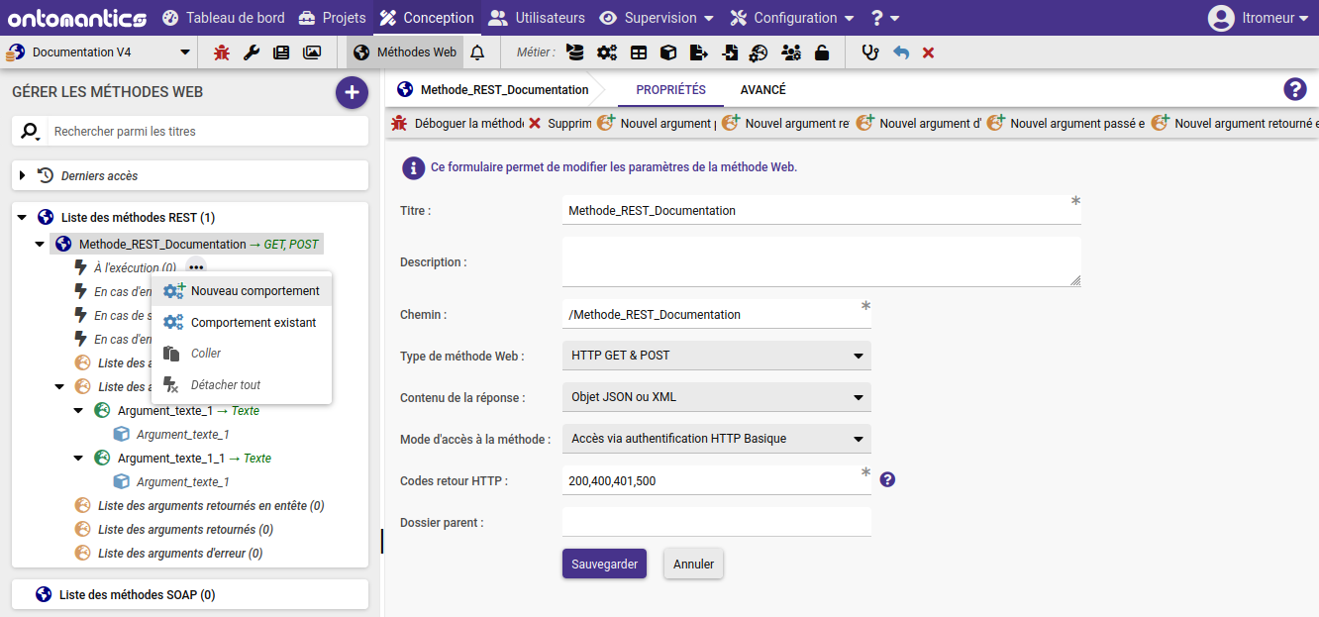Screen dimensions: 1319x617
Task: Open the Type de méthode Web dropdown
Action: click(717, 356)
